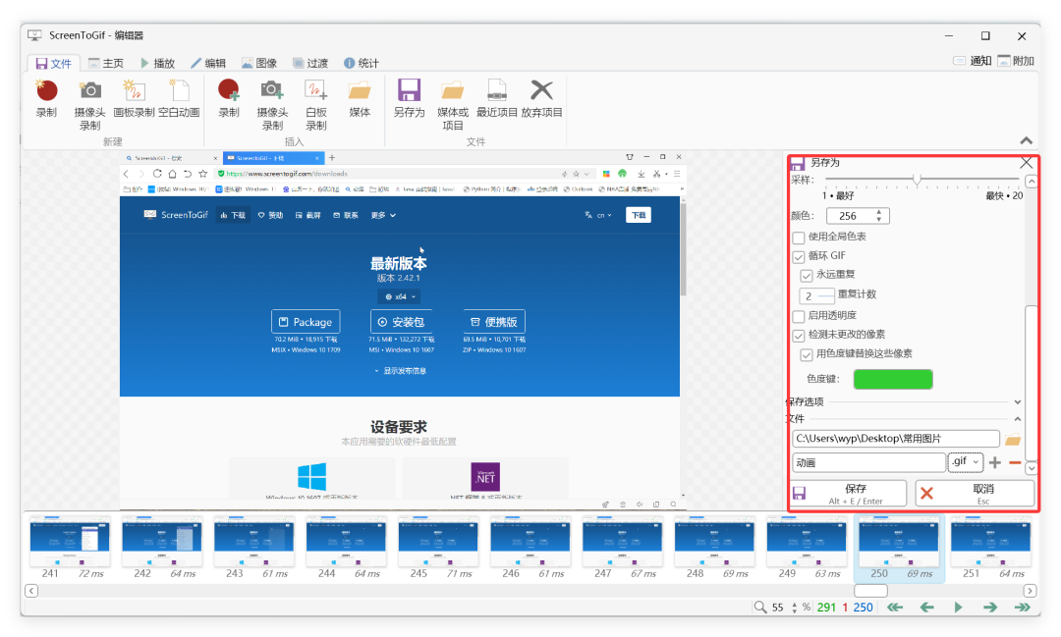
Task: Open the extras (附加) option
Action: pos(1016,61)
